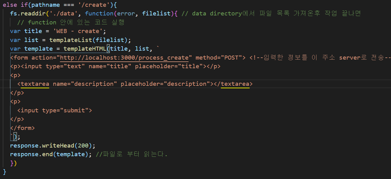The width and height of the screenshot is (391, 179).
Task: Click the 'var title' declaration
Action: (x=26, y=31)
